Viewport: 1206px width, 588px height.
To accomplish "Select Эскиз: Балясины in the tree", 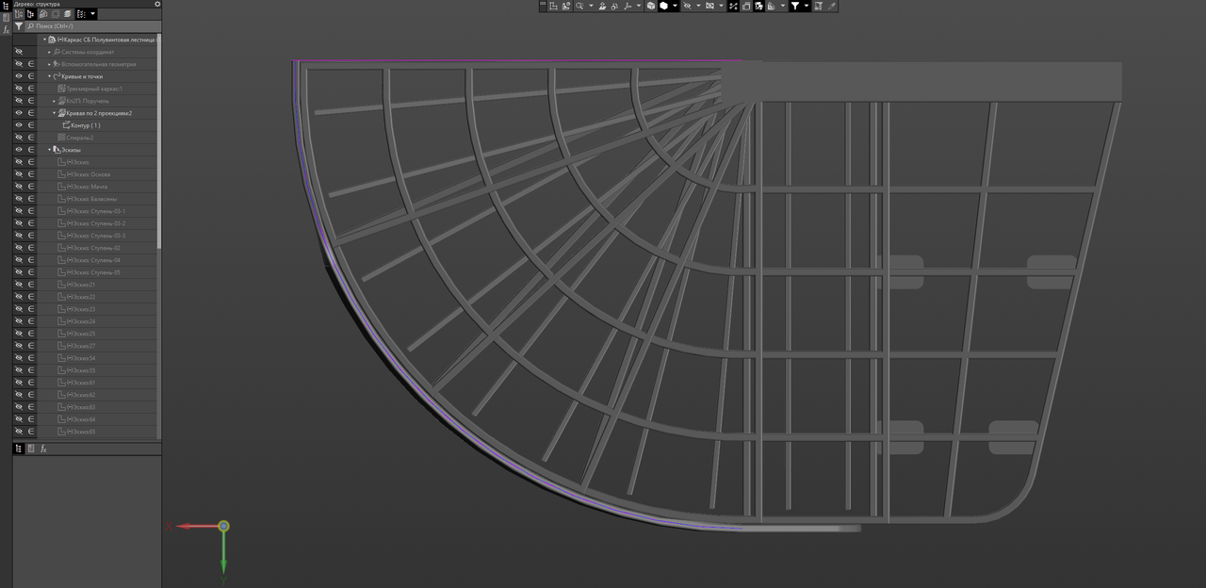I will (91, 199).
